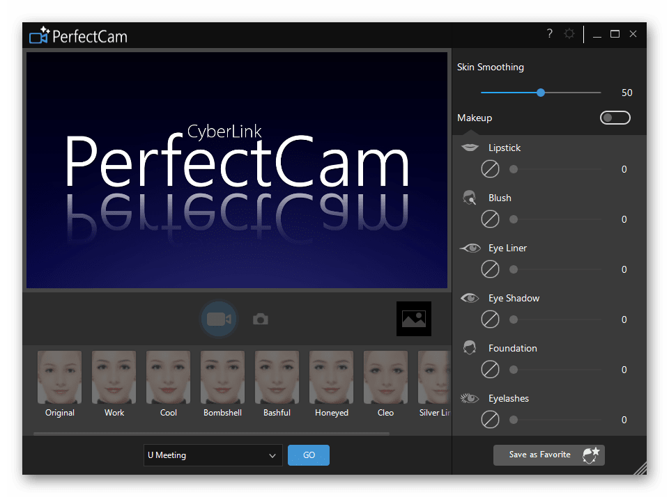Click the Skin Smoothing label
This screenshot has height=497, width=669.
pyautogui.click(x=490, y=67)
